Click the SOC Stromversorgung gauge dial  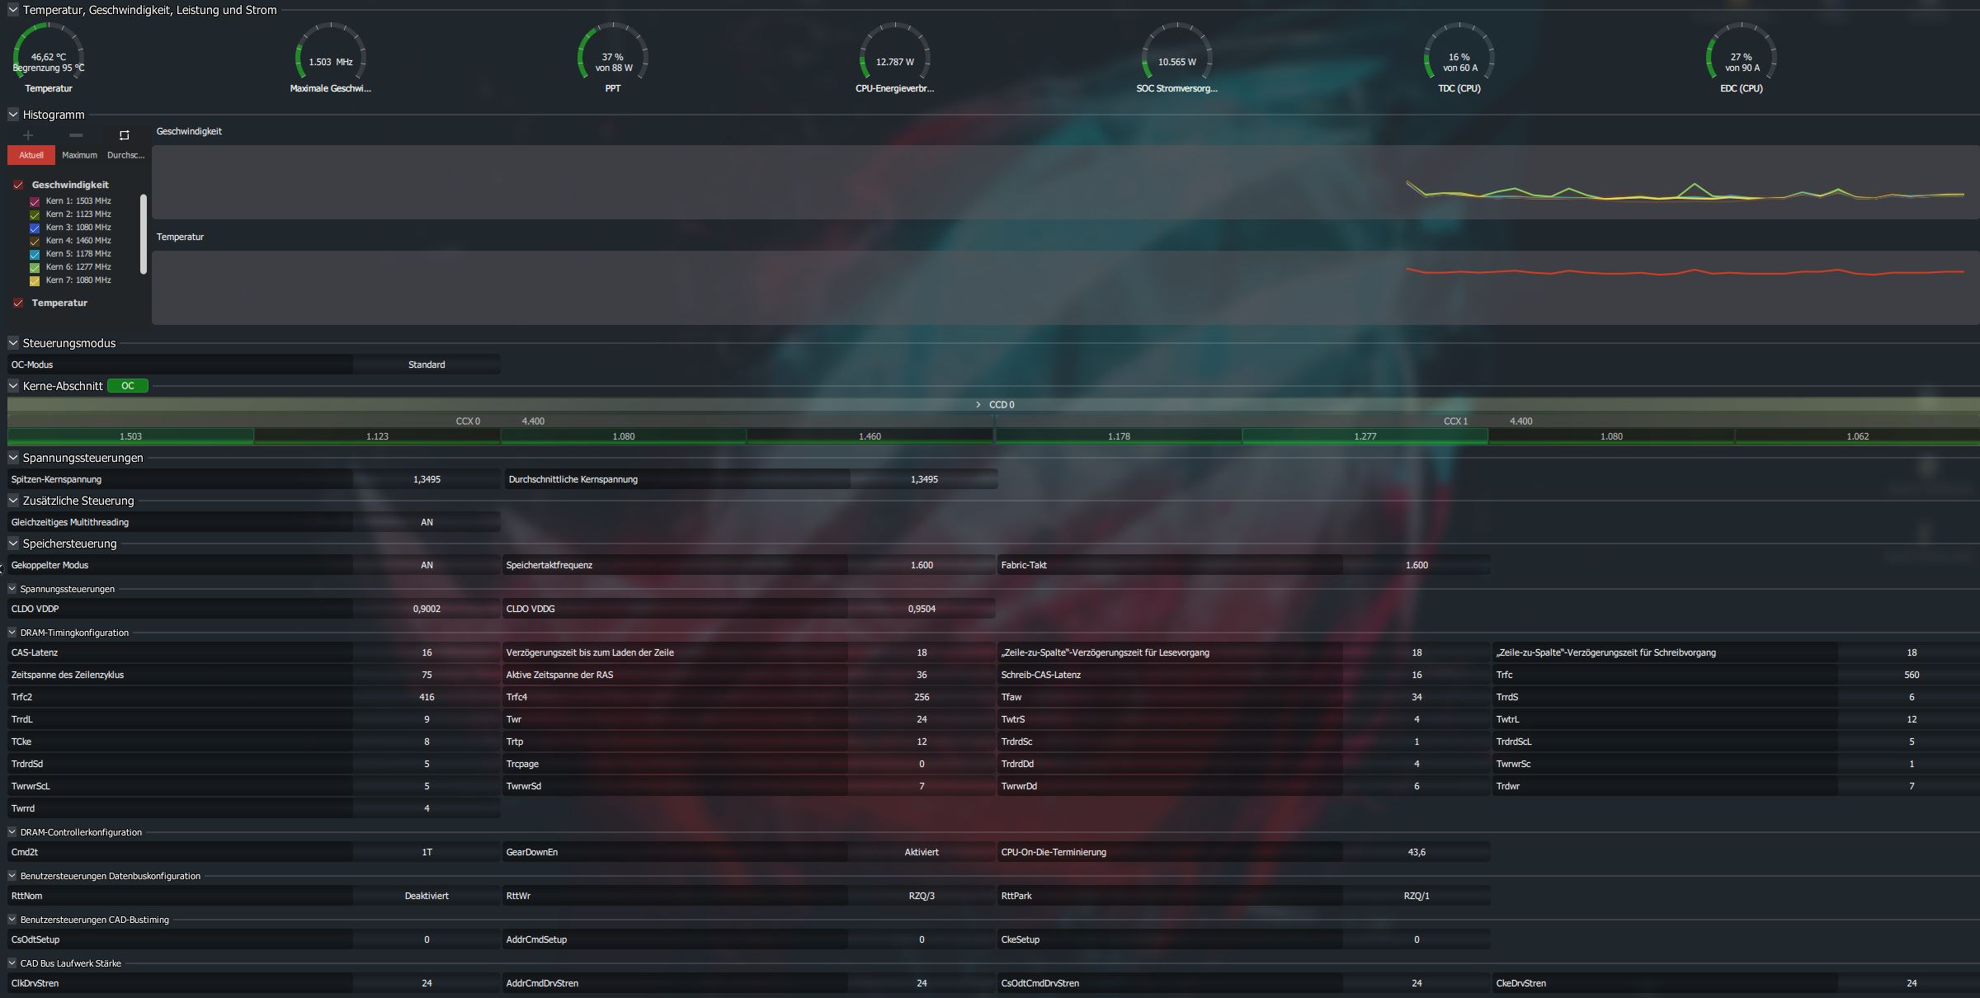pyautogui.click(x=1176, y=57)
